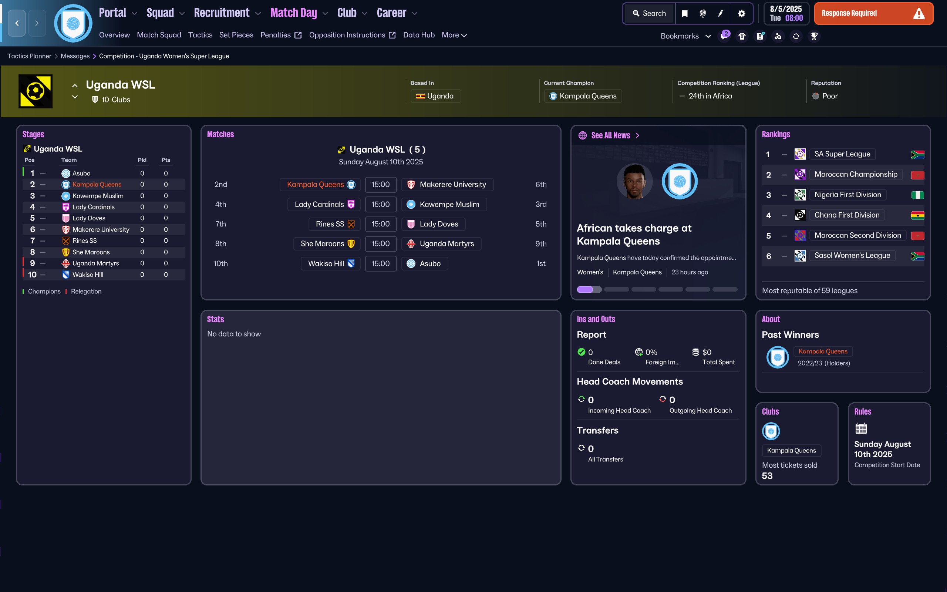Open Opposition Instructions external link icon

[392, 35]
